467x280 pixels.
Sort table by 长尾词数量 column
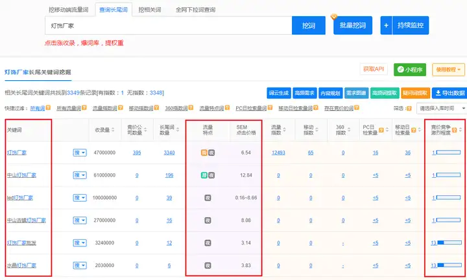[x=178, y=130]
